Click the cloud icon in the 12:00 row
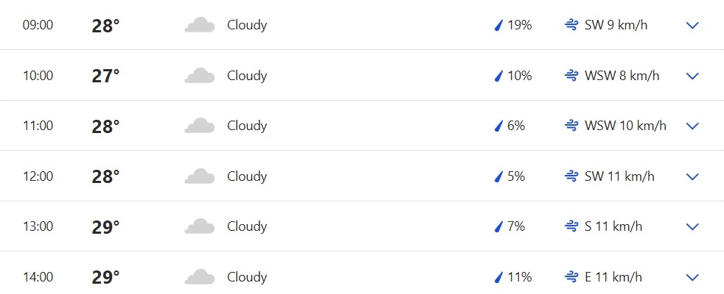724x294 pixels. tap(199, 176)
